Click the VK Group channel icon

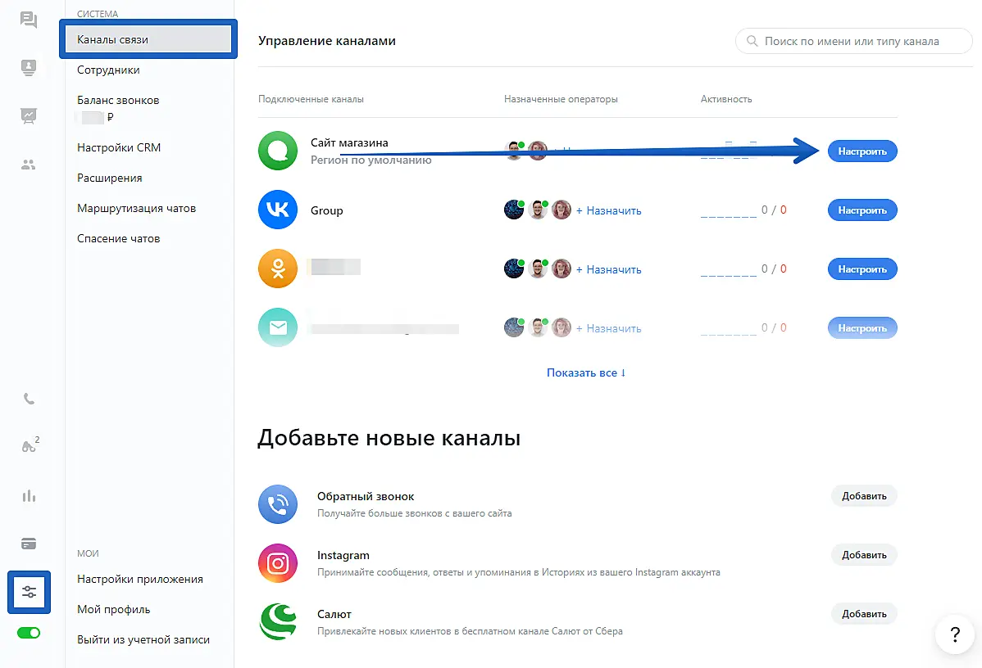[277, 210]
